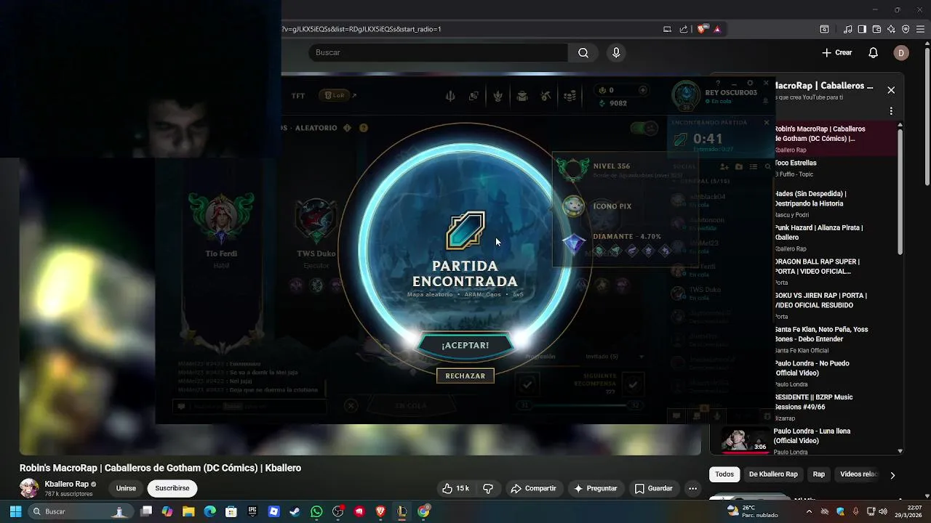
Task: Save video with Guardar
Action: (653, 488)
